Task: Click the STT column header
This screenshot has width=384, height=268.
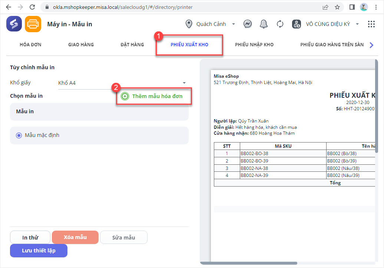Action: 227,146
